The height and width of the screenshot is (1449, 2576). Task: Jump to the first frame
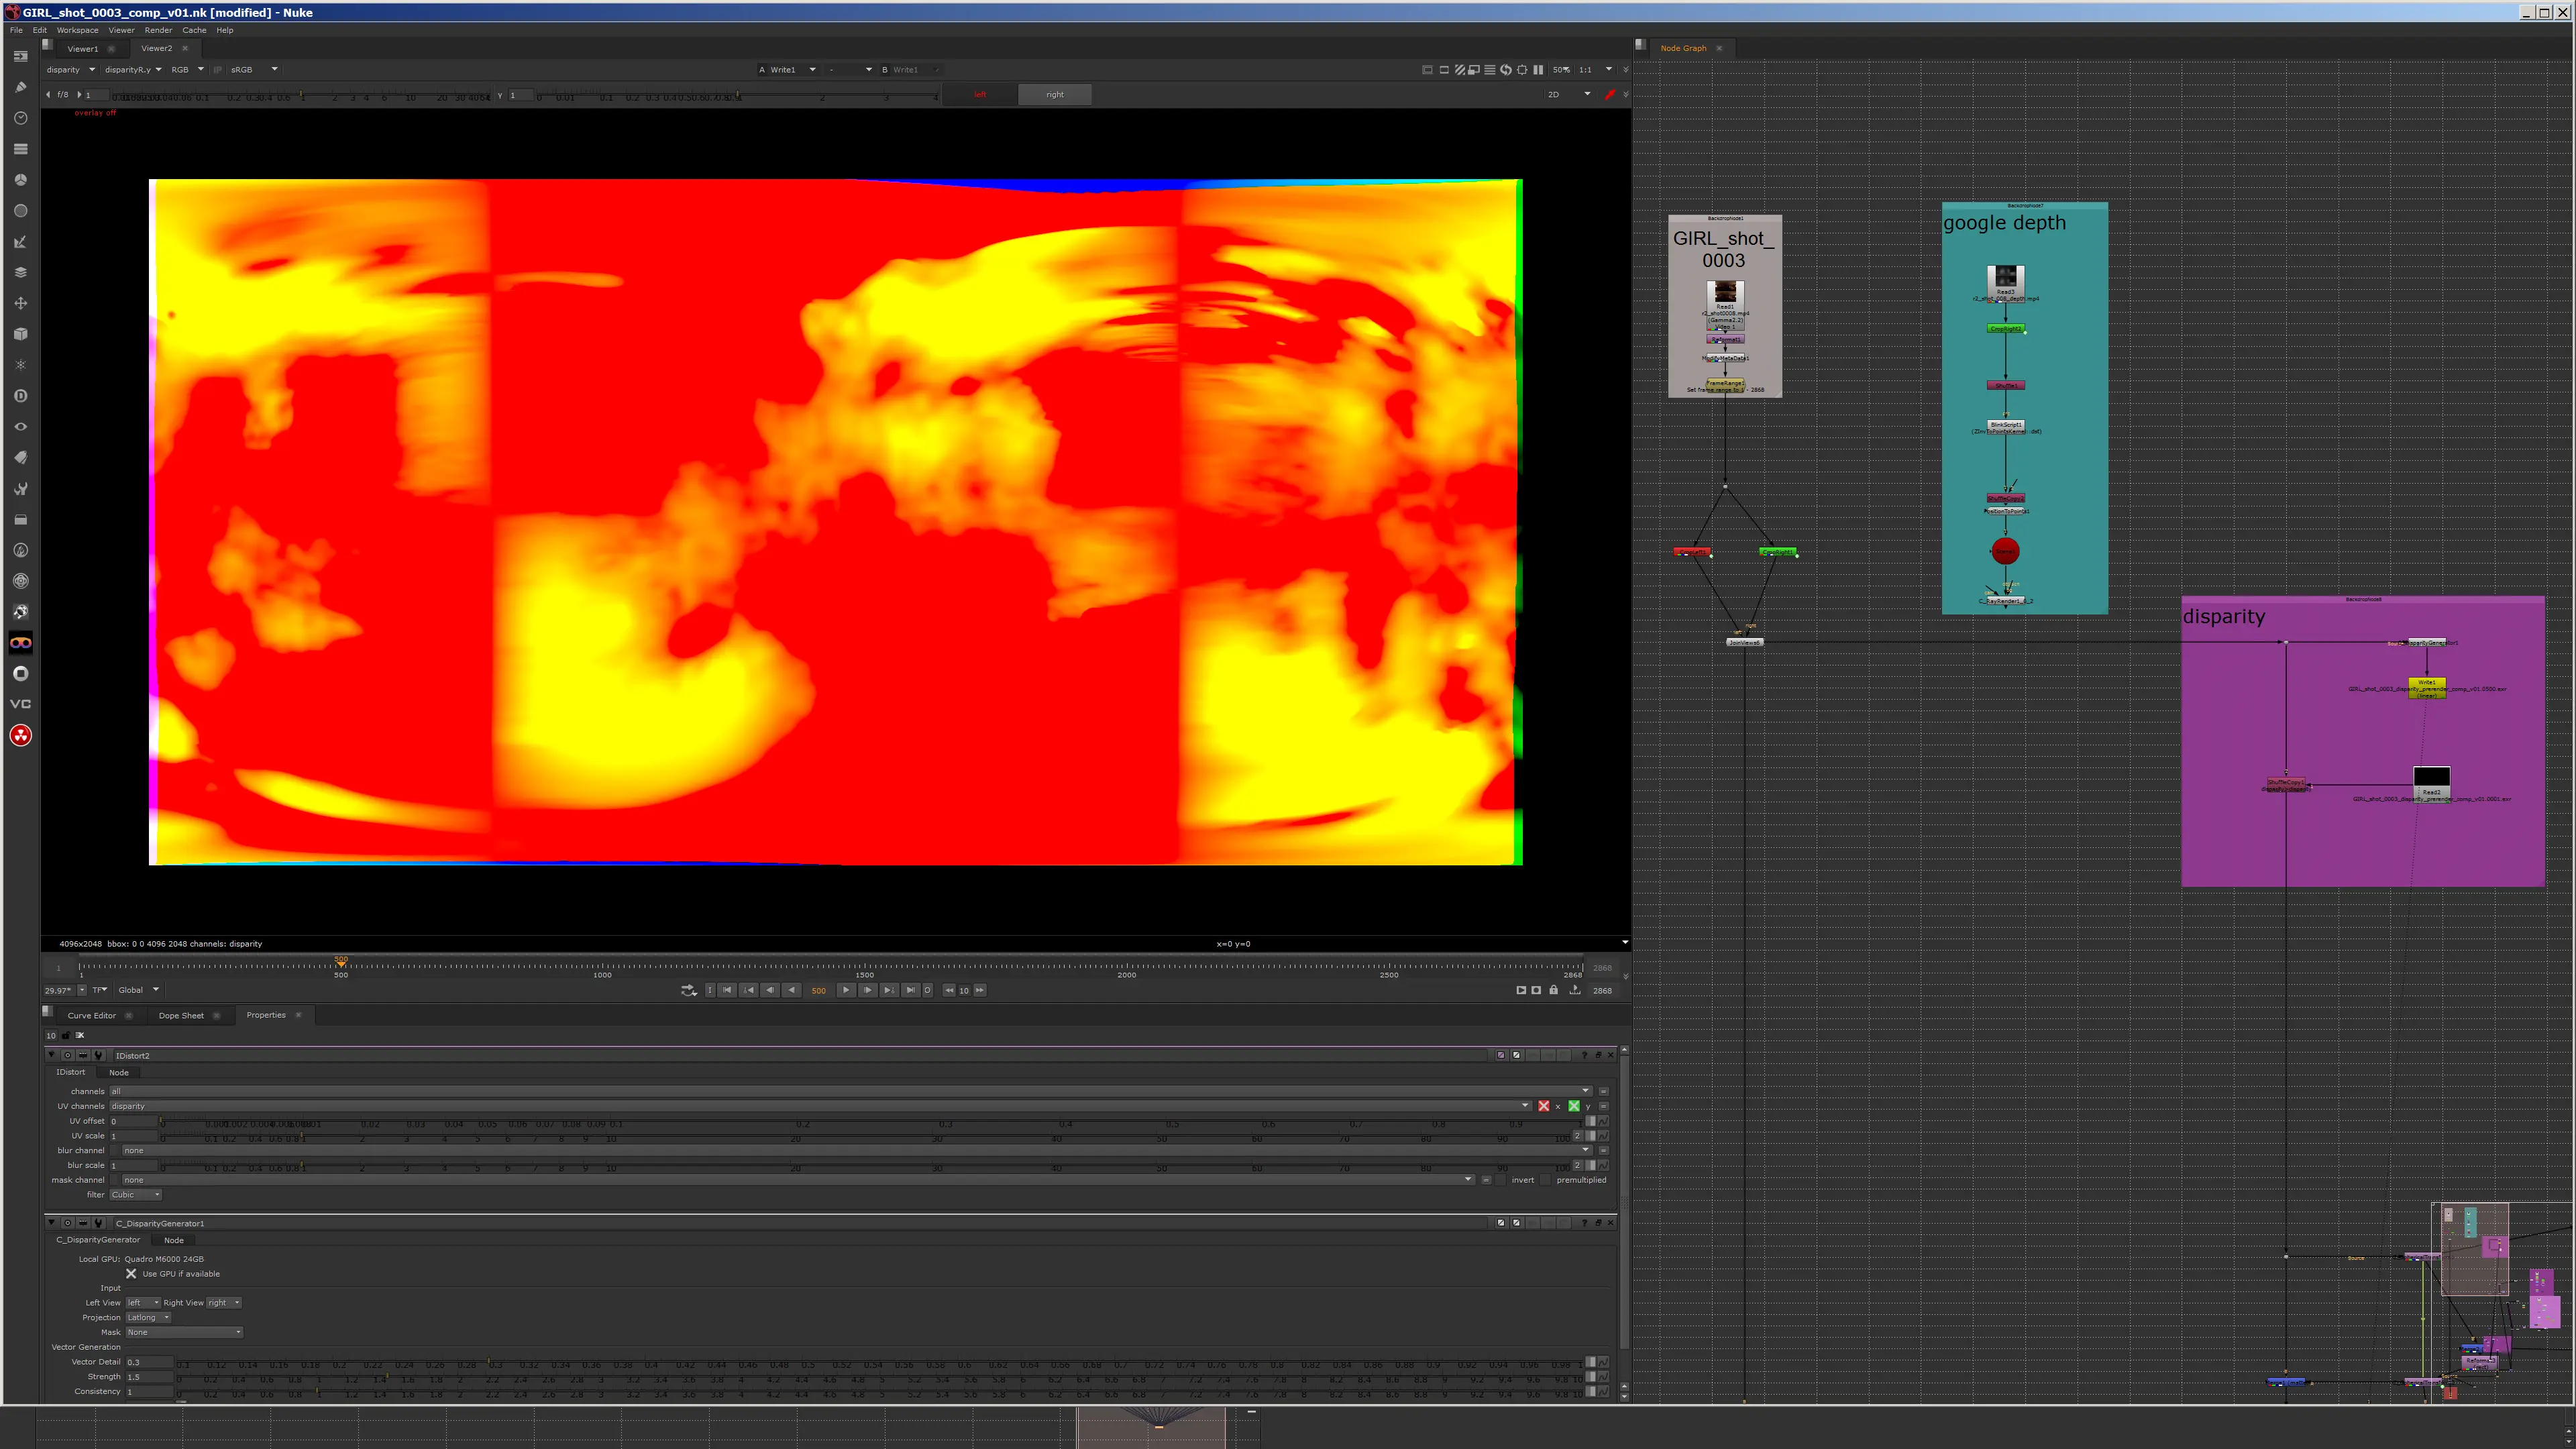pyautogui.click(x=727, y=990)
